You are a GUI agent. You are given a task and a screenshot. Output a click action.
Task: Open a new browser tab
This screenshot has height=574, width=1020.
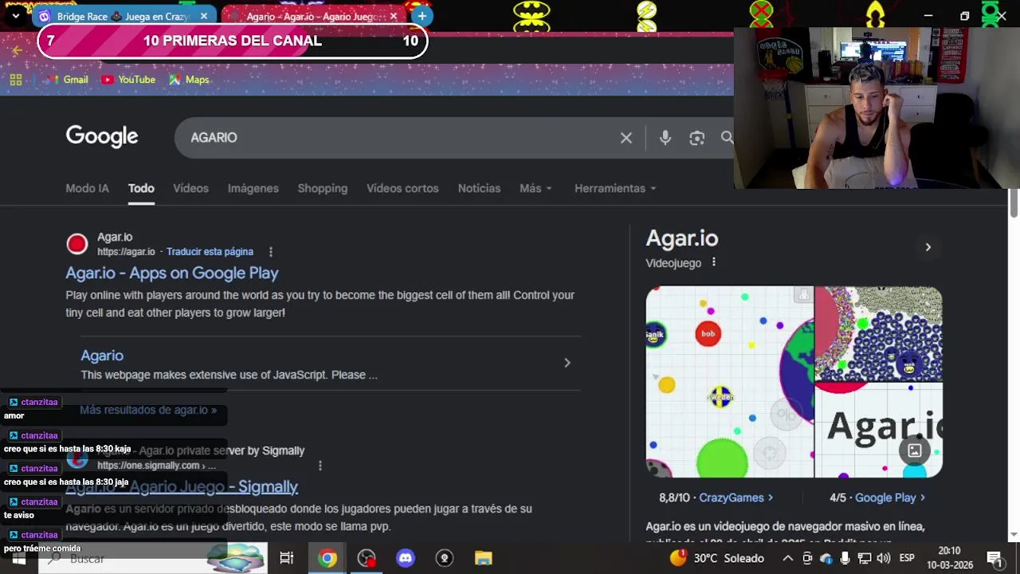pyautogui.click(x=422, y=16)
